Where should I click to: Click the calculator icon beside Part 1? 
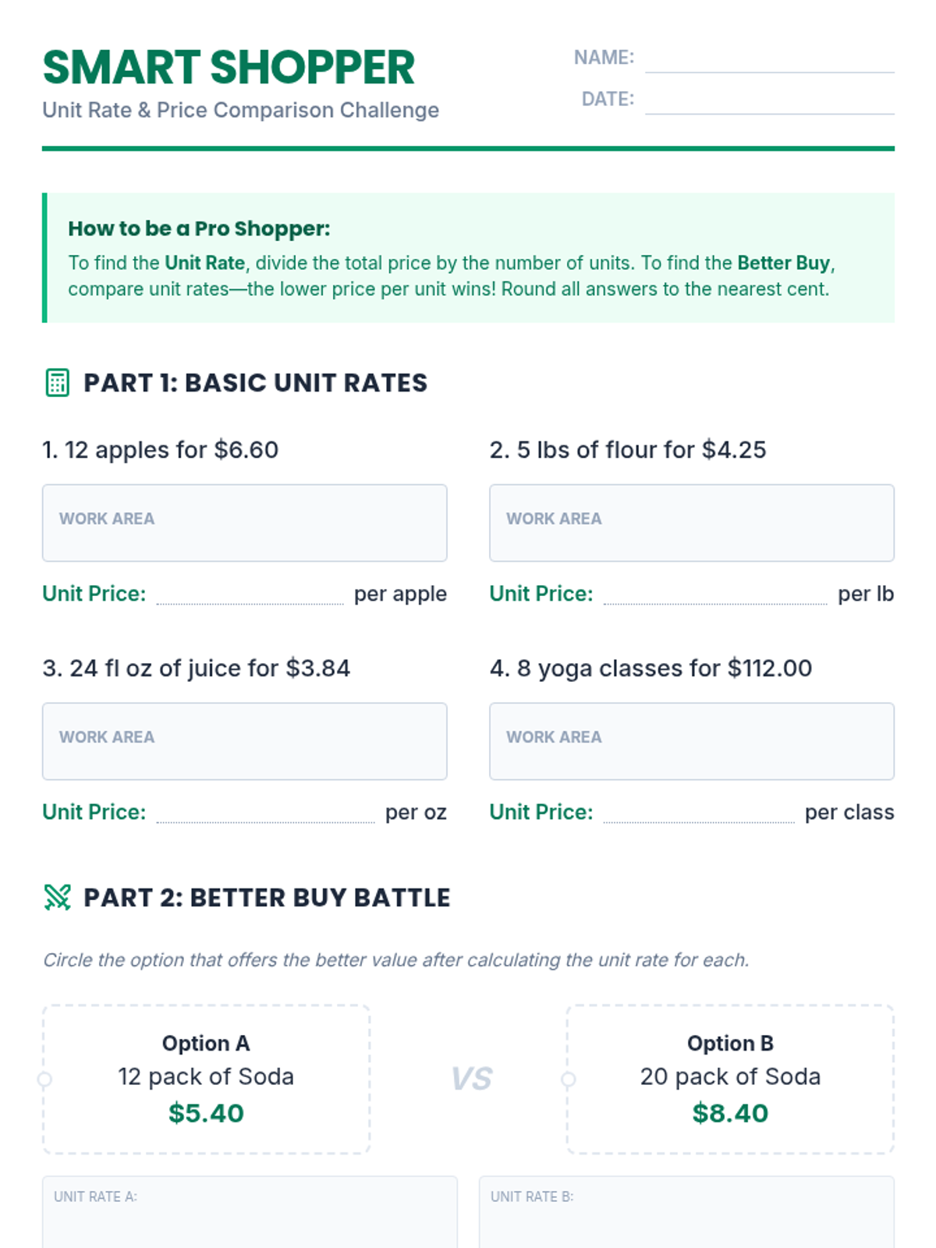click(x=57, y=383)
